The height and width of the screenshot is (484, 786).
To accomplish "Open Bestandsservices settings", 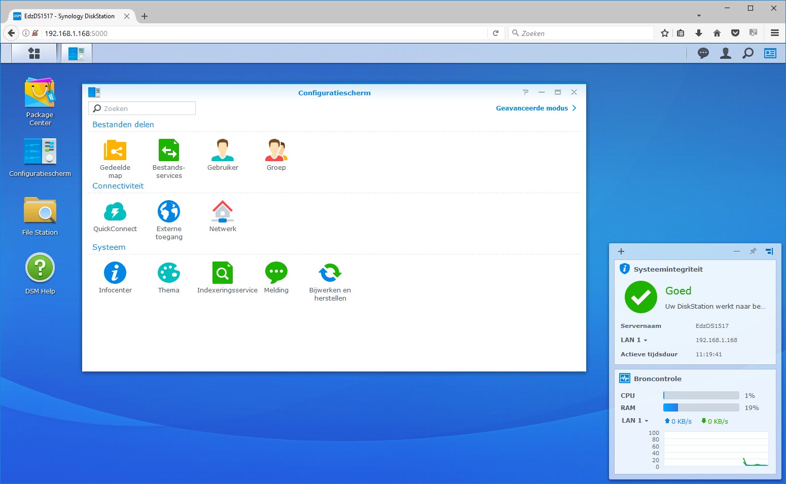I will pyautogui.click(x=169, y=159).
